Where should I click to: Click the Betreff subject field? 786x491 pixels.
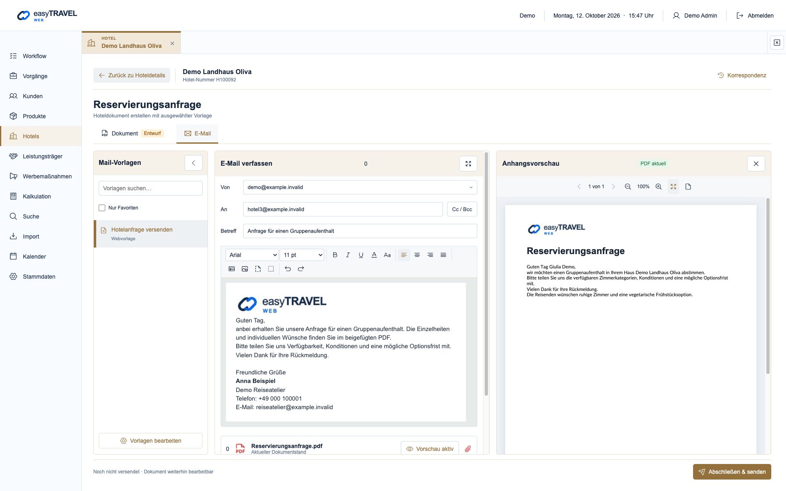[x=360, y=231]
